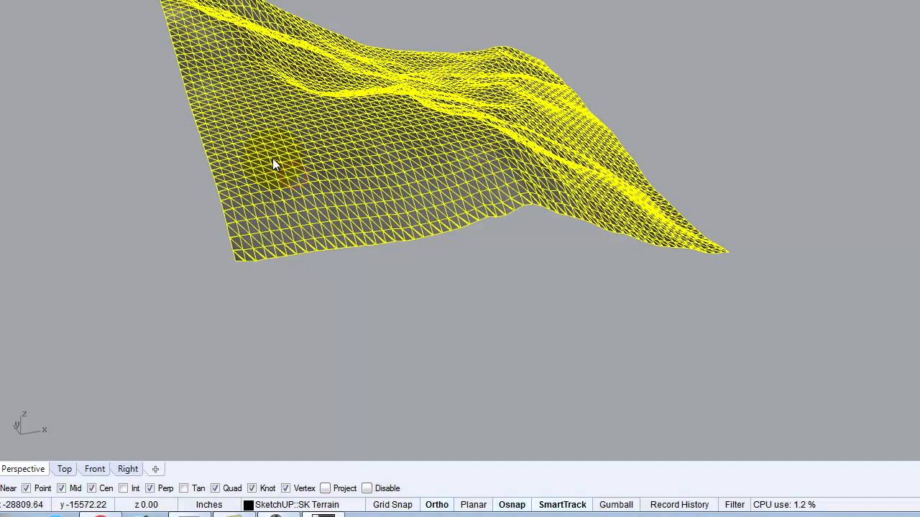Turn off Ortho mode

coord(436,505)
